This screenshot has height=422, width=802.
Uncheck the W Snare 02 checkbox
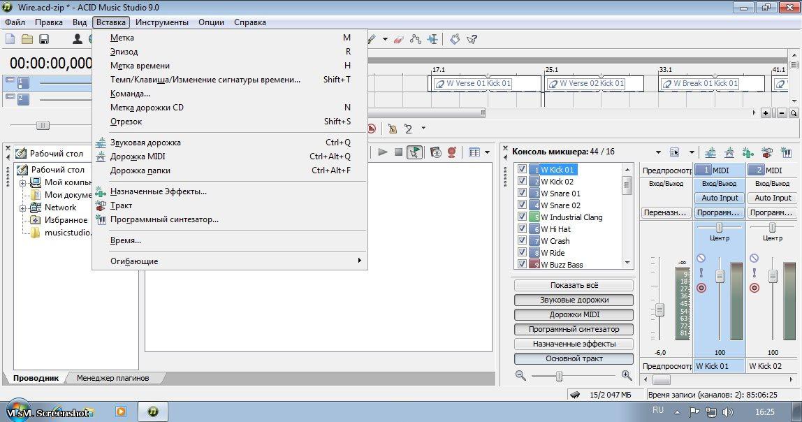tap(522, 205)
